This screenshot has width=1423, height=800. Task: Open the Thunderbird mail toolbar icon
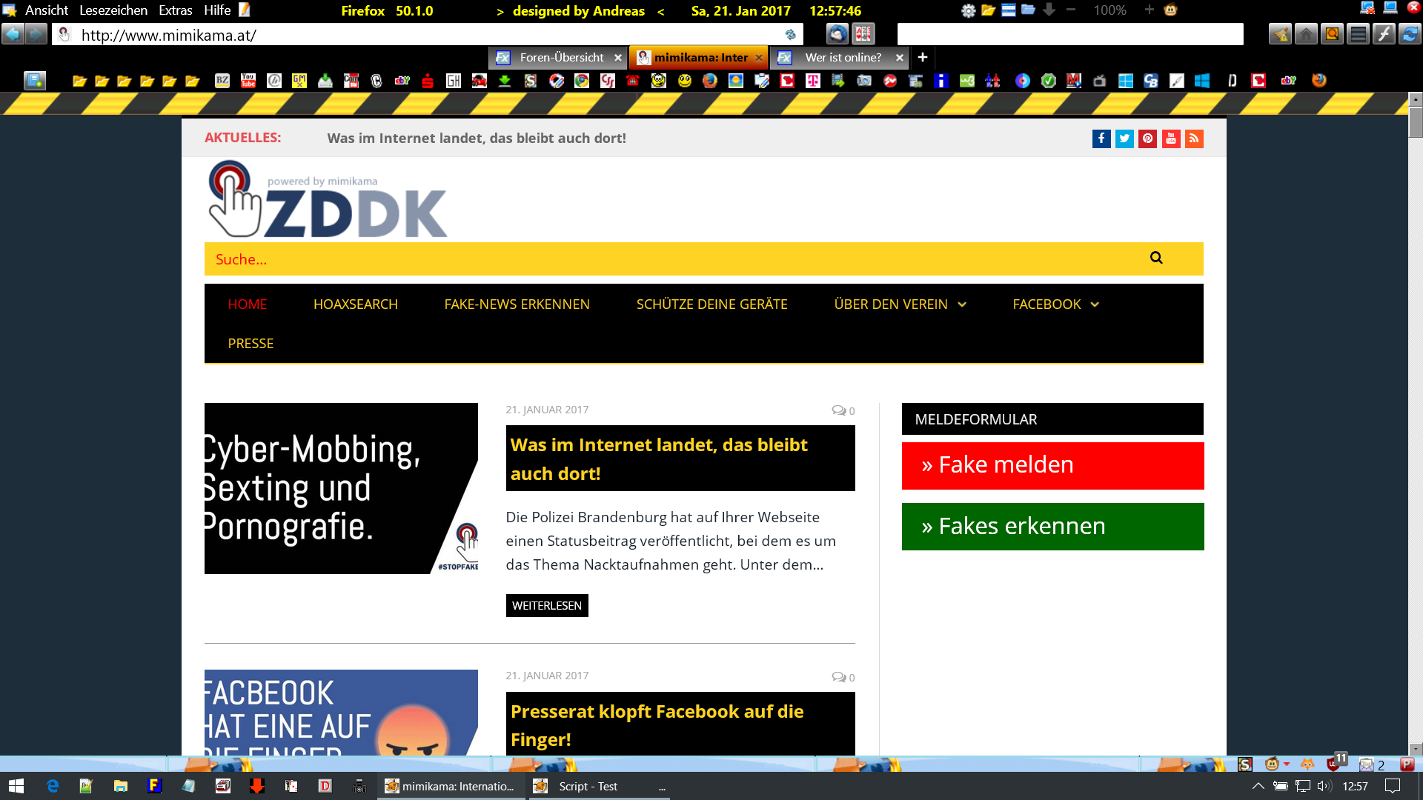(837, 34)
